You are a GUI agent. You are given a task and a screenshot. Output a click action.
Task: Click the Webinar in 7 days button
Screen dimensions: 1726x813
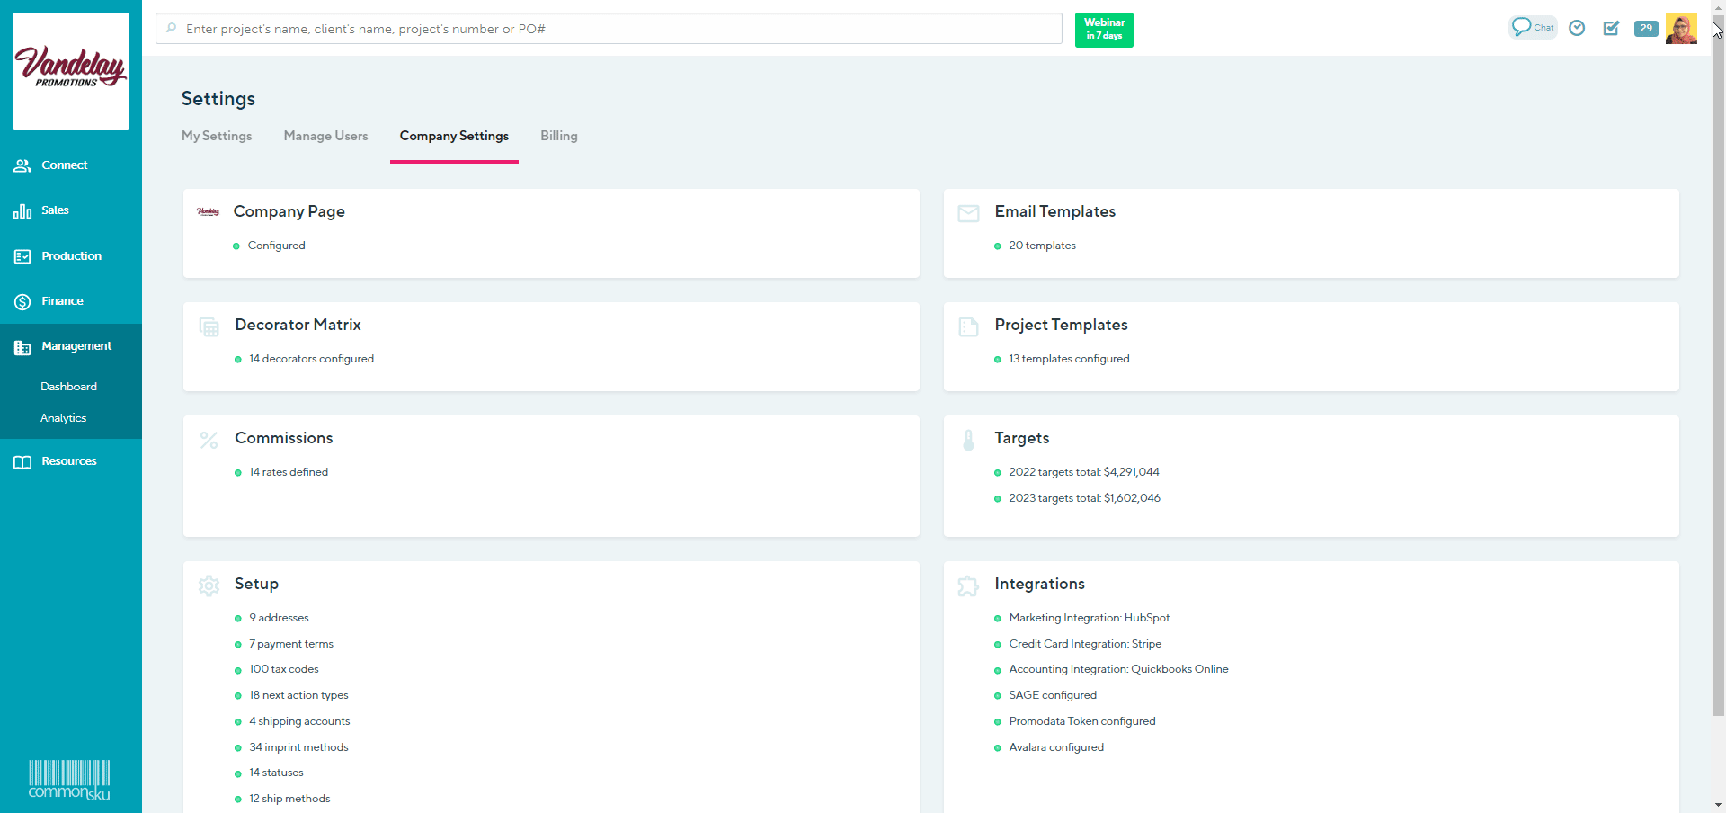click(x=1104, y=30)
